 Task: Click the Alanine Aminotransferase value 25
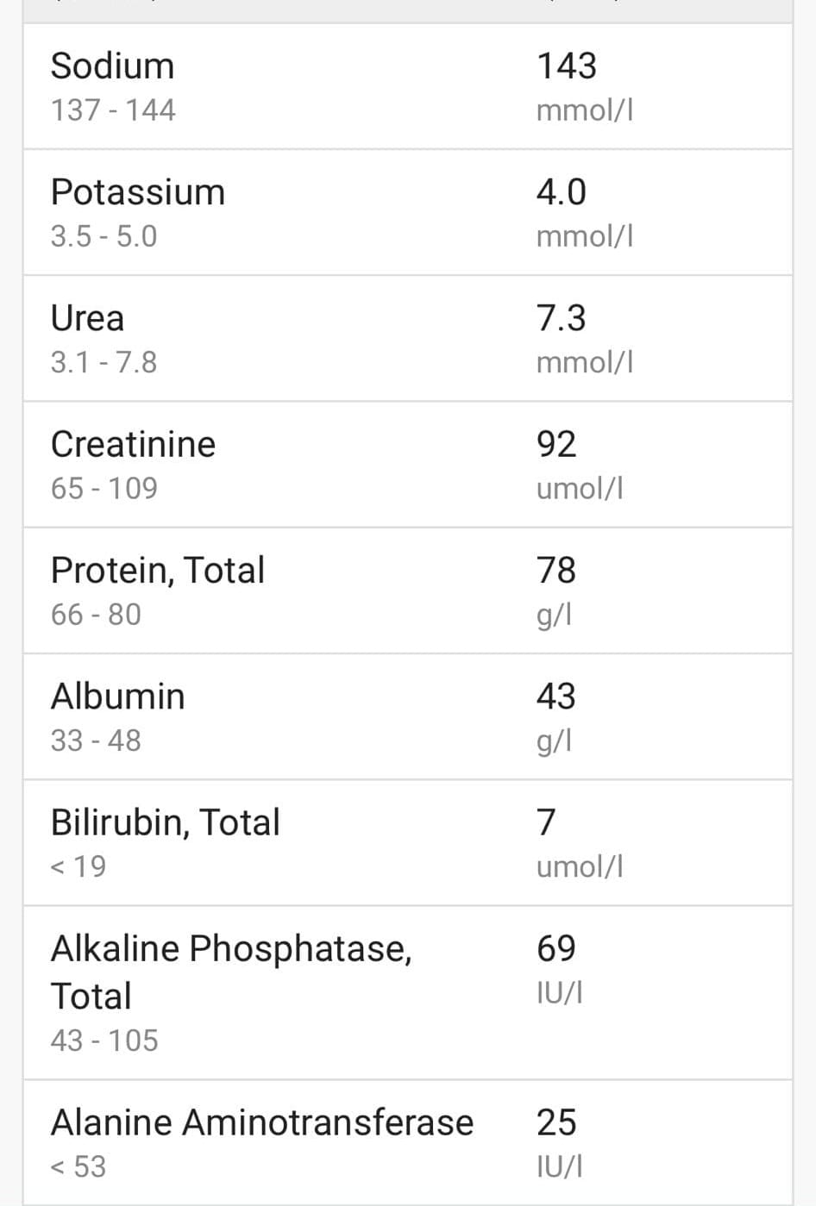pos(556,1122)
